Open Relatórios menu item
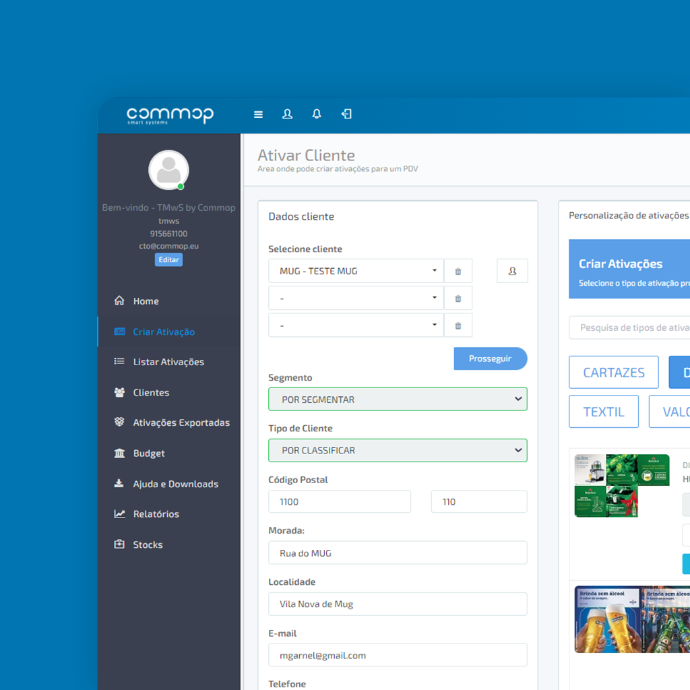The image size is (690, 690). click(x=169, y=514)
